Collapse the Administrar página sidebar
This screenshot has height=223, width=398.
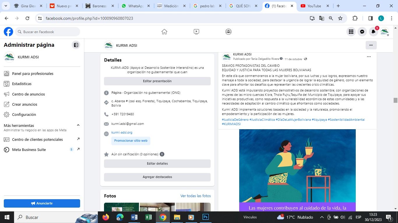76,45
